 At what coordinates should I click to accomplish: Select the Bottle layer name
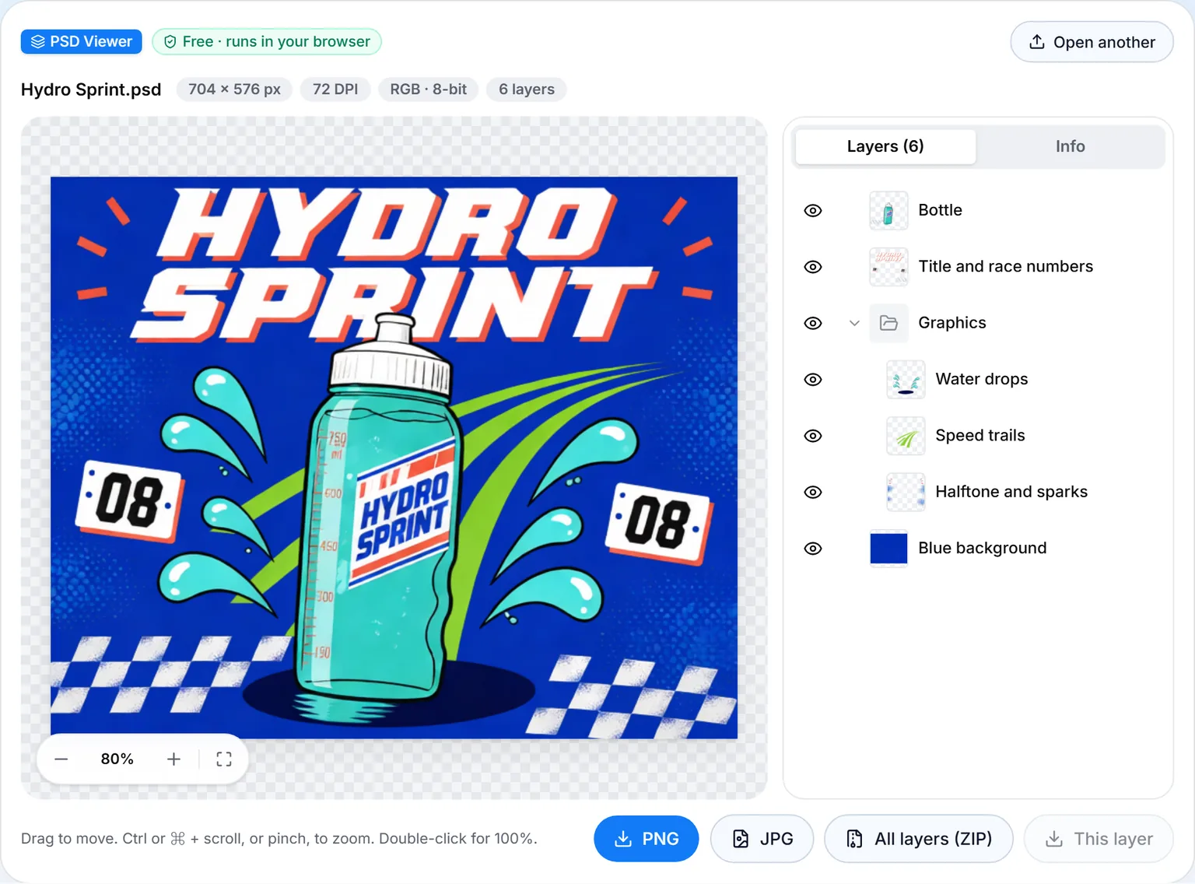coord(940,210)
